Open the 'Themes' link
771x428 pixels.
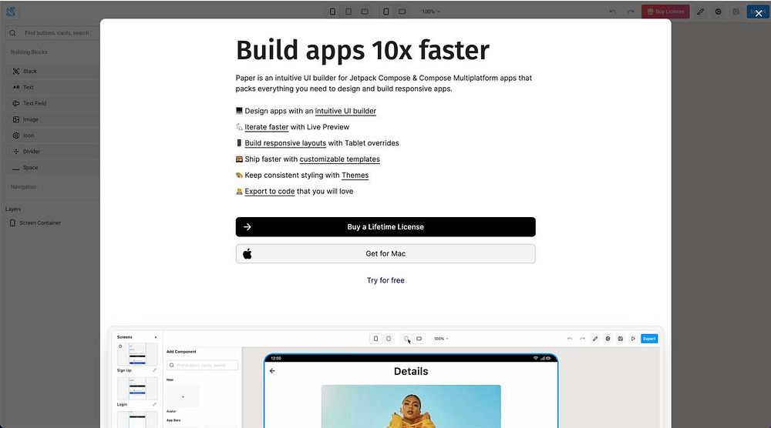(x=355, y=176)
